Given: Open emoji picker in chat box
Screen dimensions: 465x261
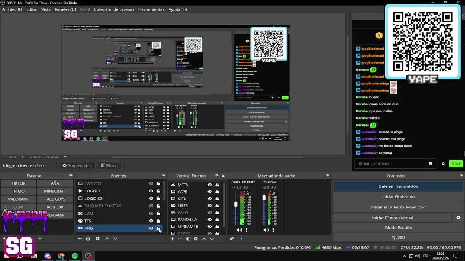Looking at the screenshot, I should [430, 163].
